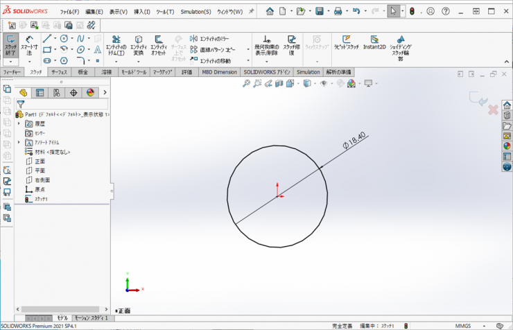Click the Offset Entities (エンティティオフセット) tool
This screenshot has height=330, width=513.
[x=159, y=46]
